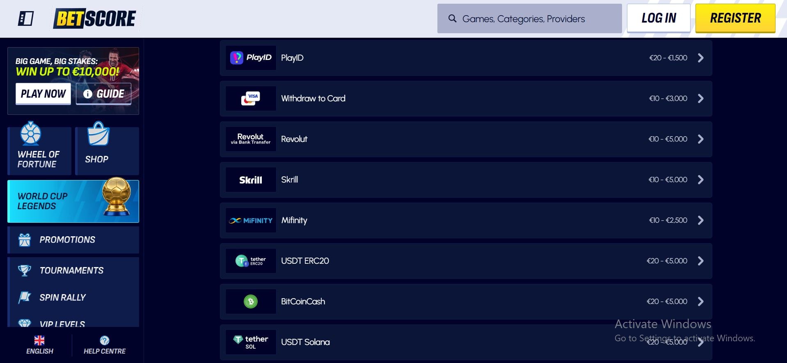Select the Revolut payment method name

click(294, 139)
